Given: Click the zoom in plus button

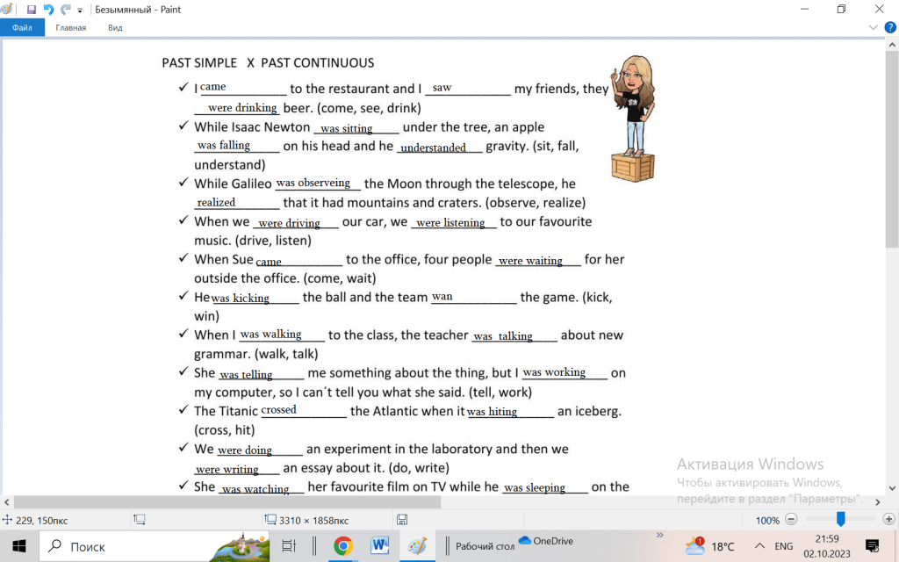Looking at the screenshot, I should 888,520.
